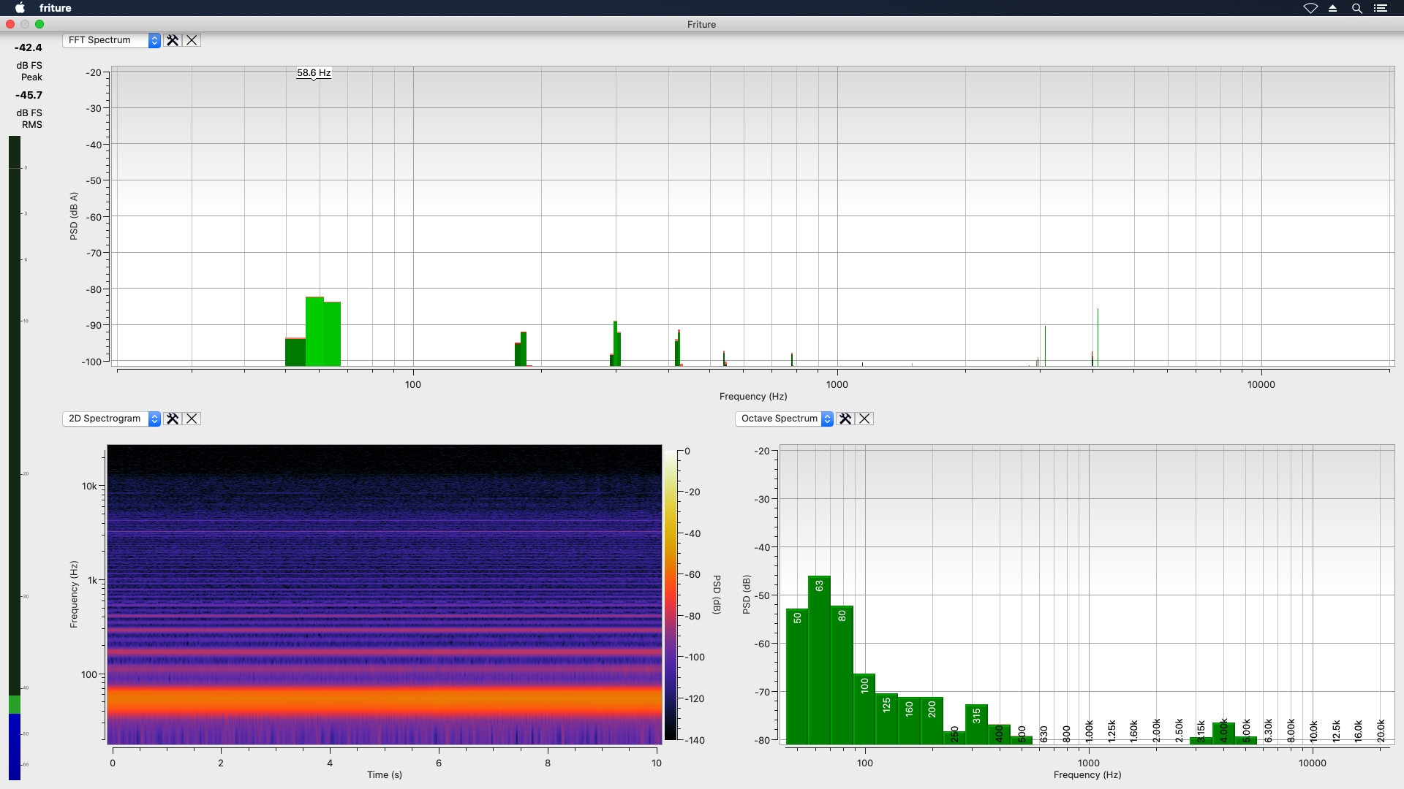Screen dimensions: 1404x789
Task: Click the 'PSD (dB A)' axis label
Action: pos(74,216)
